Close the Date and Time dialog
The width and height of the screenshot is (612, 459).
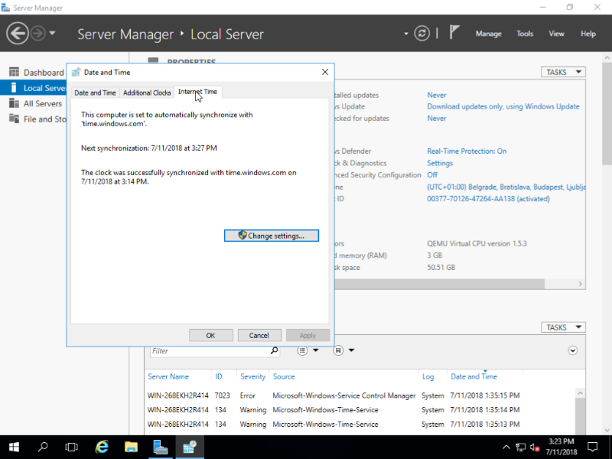pos(324,72)
